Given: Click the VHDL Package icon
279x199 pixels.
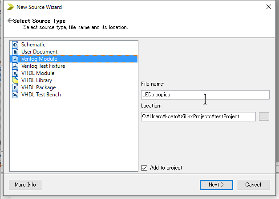Looking at the screenshot, I should pyautogui.click(x=15, y=87).
